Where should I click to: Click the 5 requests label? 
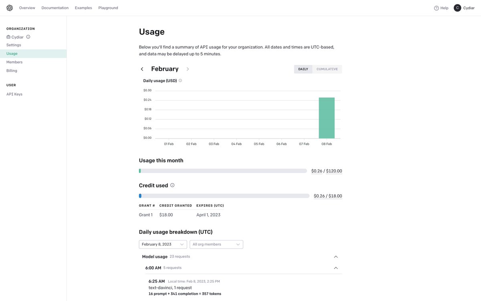172,268
